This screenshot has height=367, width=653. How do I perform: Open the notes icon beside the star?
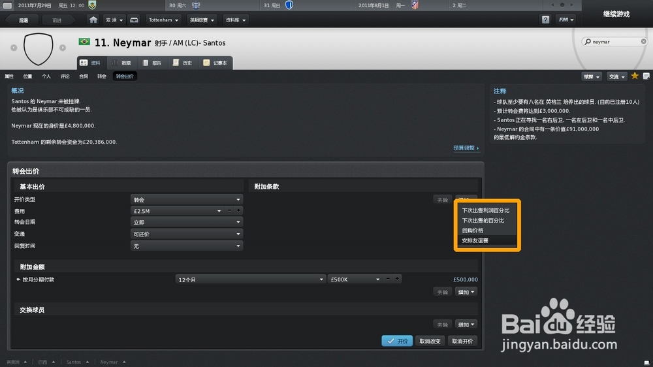tap(646, 76)
